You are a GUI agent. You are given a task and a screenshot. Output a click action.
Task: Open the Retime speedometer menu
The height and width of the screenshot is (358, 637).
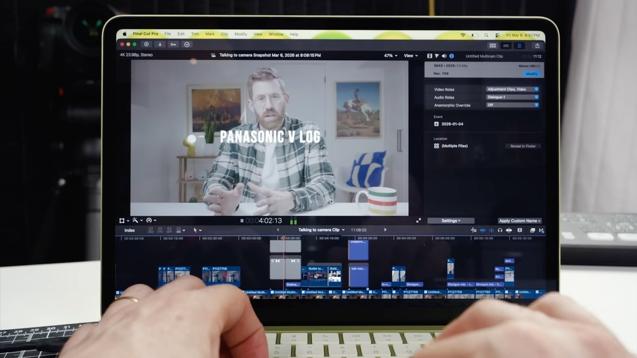(151, 221)
